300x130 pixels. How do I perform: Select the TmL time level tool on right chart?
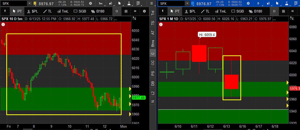tap(220, 11)
